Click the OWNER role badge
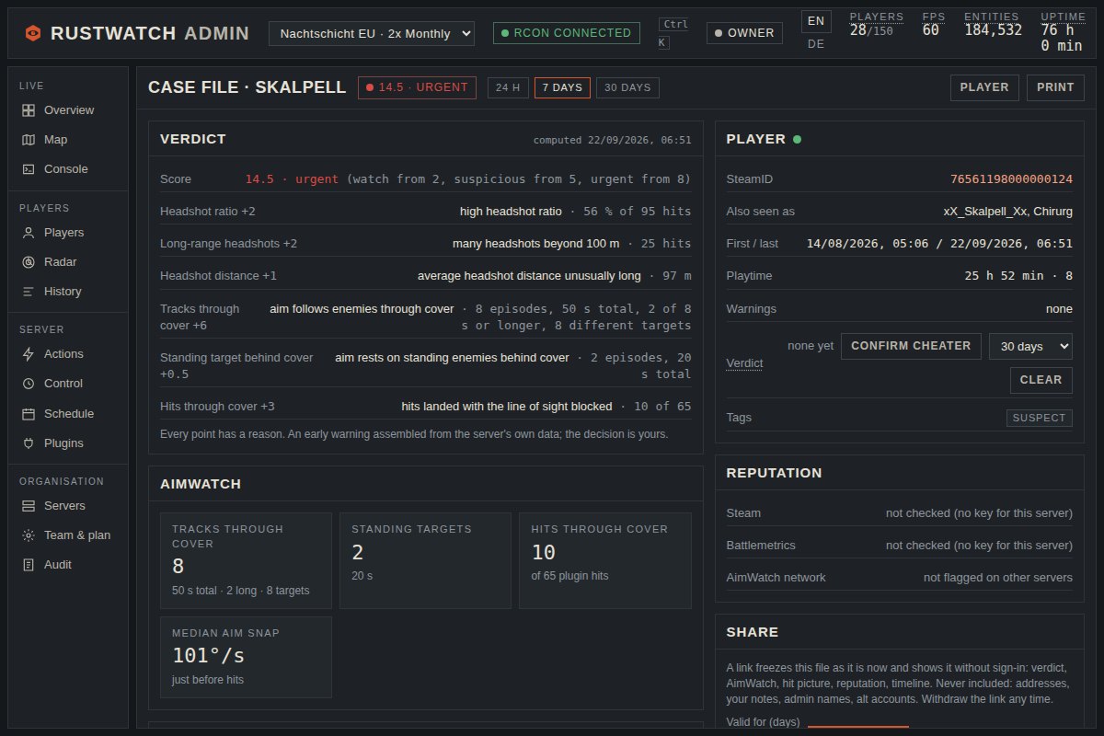The height and width of the screenshot is (736, 1104). [x=744, y=33]
